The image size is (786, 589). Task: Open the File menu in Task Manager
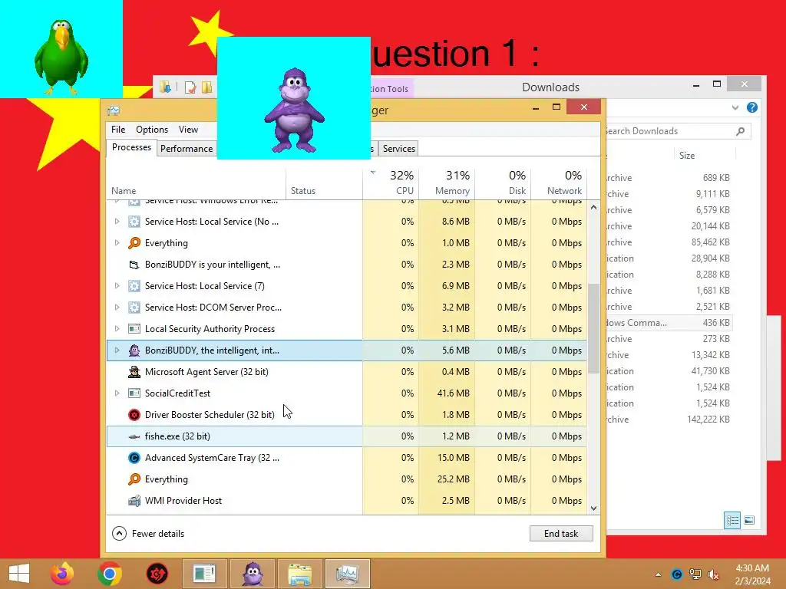[118, 129]
